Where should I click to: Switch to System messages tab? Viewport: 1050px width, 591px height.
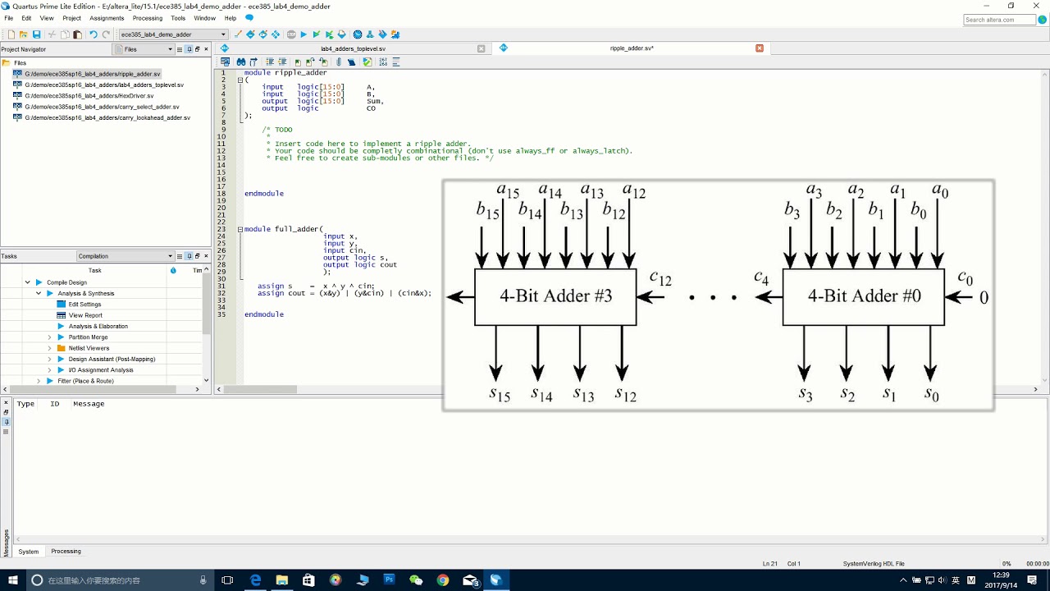29,552
